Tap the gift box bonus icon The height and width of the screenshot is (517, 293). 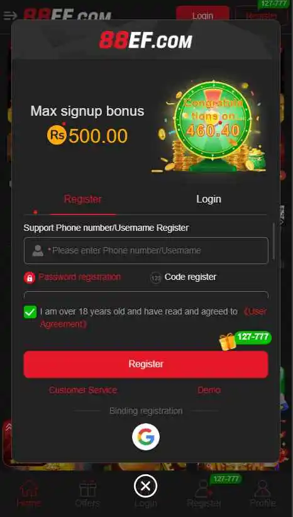(x=228, y=342)
